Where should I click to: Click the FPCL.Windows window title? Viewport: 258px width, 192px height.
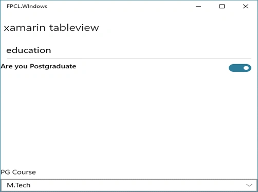(27, 6)
